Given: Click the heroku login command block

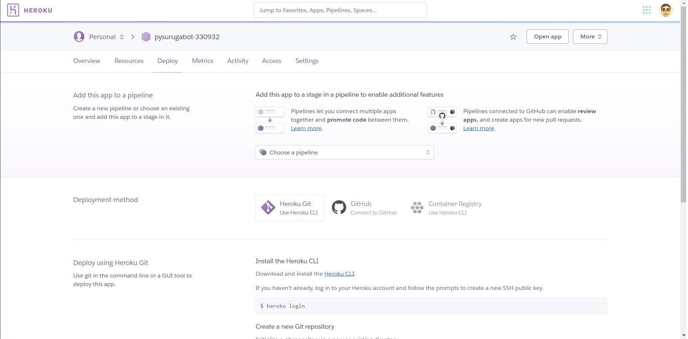Looking at the screenshot, I should [x=431, y=306].
